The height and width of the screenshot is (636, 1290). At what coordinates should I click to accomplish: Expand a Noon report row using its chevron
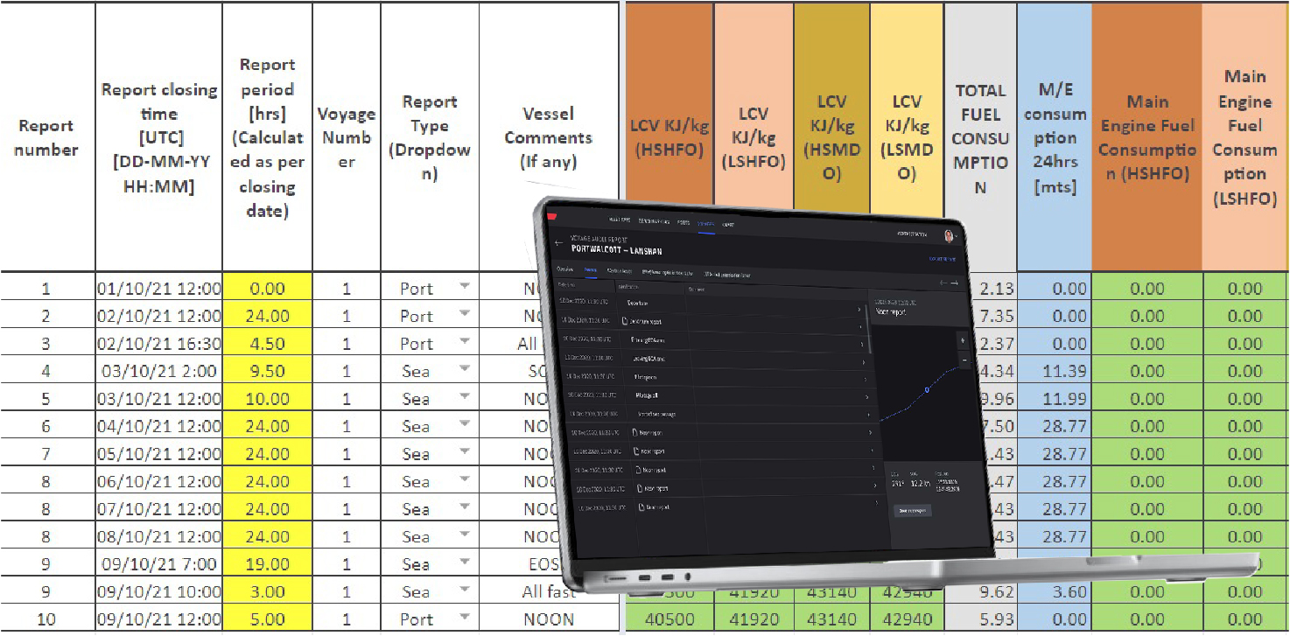pos(871,432)
